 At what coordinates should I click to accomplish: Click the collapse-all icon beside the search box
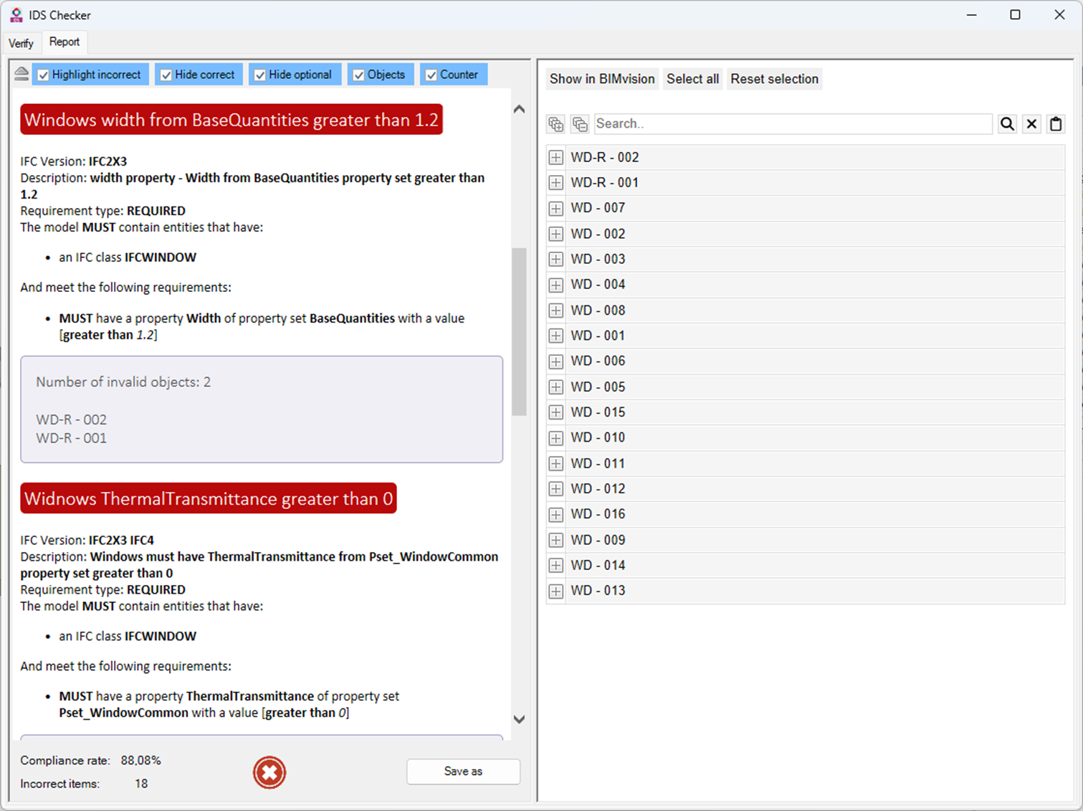pyautogui.click(x=580, y=124)
